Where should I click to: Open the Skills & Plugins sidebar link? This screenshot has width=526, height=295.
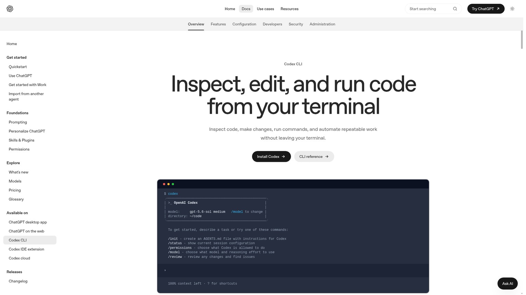[x=22, y=140]
